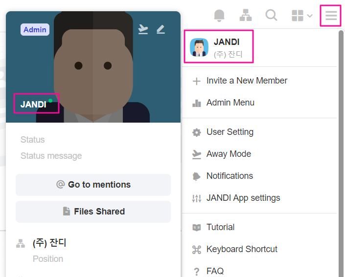
Task: Open the grid apps dropdown
Action: [302, 16]
